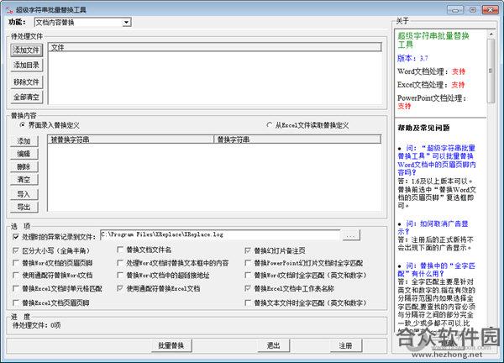Click the 待处理文件: 0项 status text
This screenshot has width=504, height=363.
tap(36, 325)
